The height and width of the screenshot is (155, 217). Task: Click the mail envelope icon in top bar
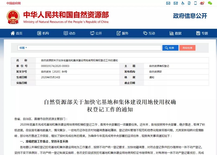(x=168, y=3)
